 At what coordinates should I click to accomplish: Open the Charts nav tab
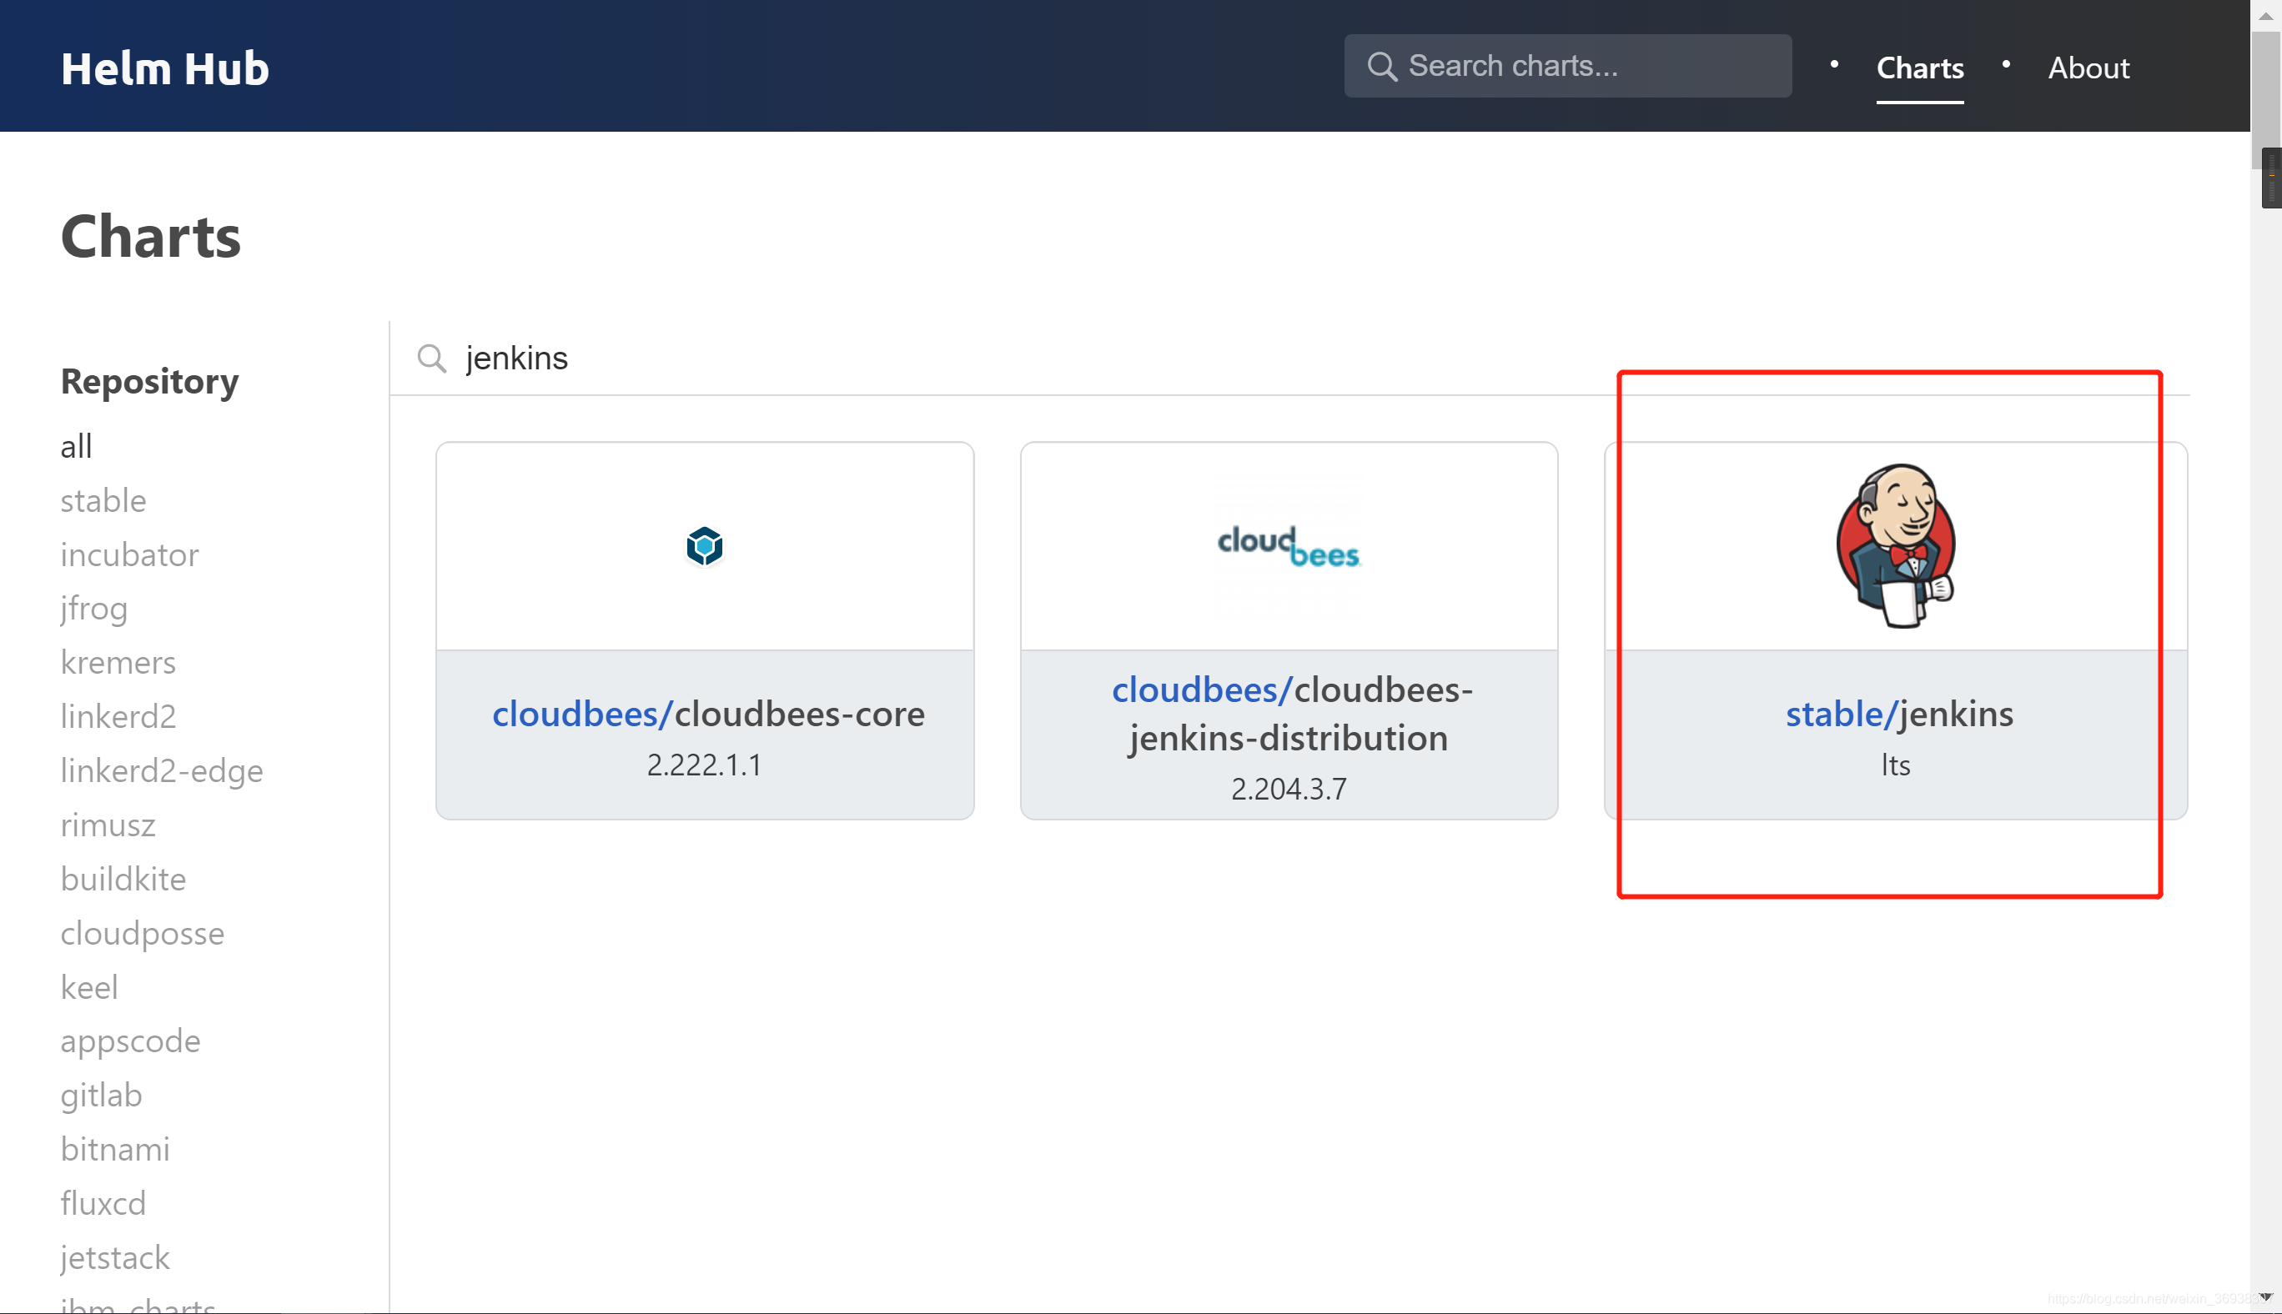(x=1919, y=68)
